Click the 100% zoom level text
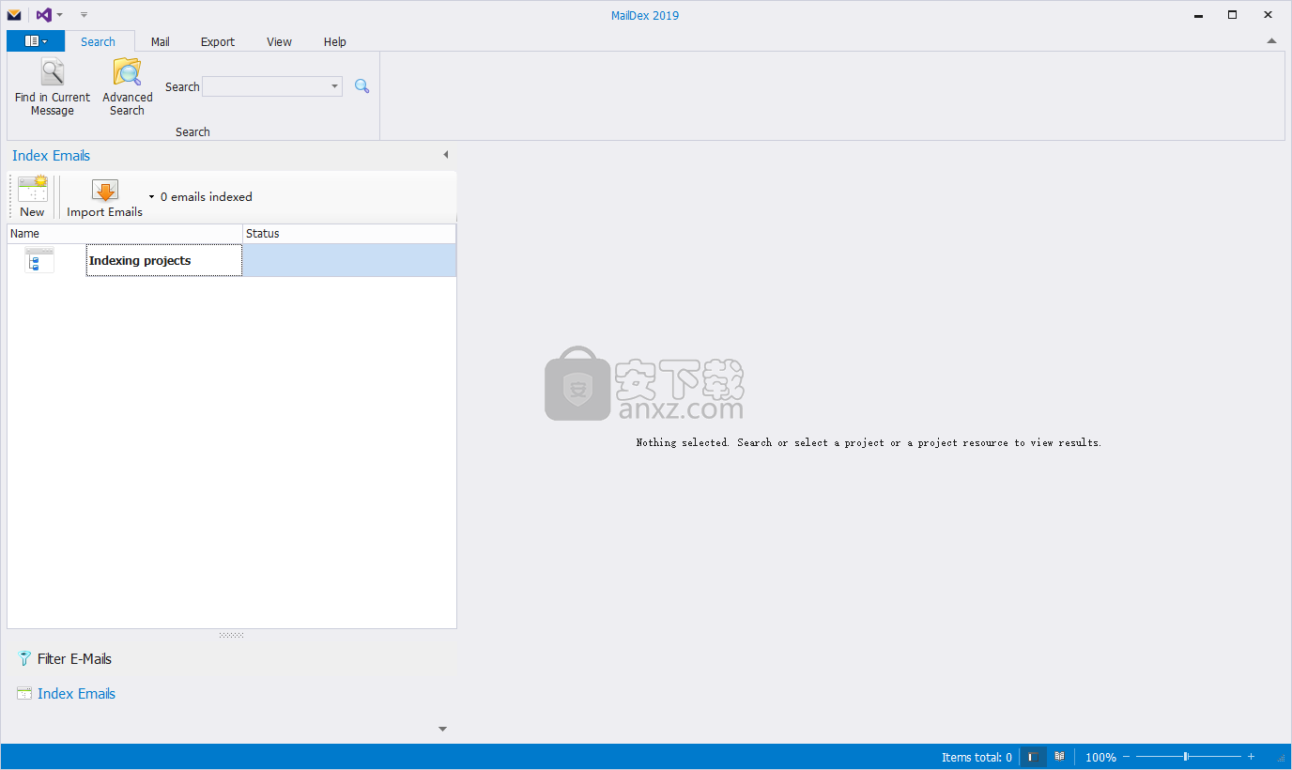The width and height of the screenshot is (1292, 770). tap(1100, 757)
